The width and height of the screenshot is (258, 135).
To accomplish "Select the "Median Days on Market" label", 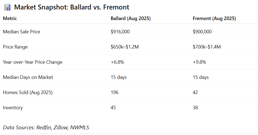I will tap(28, 77).
